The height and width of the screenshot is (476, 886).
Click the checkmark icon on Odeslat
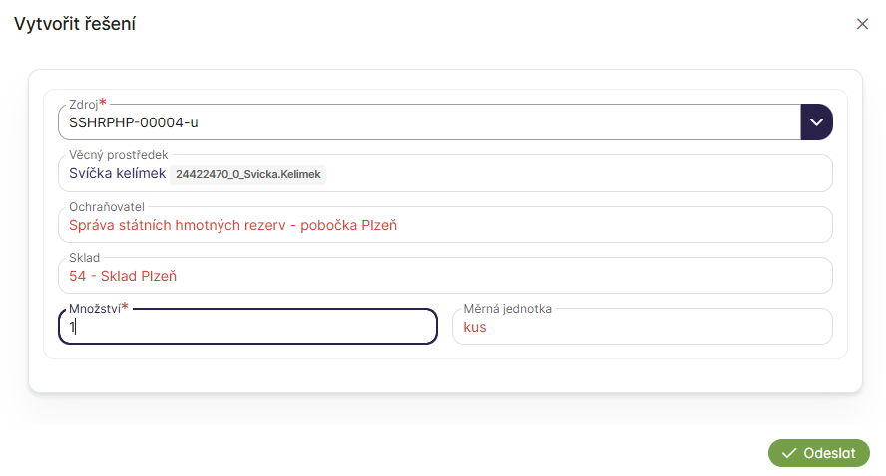pos(789,453)
